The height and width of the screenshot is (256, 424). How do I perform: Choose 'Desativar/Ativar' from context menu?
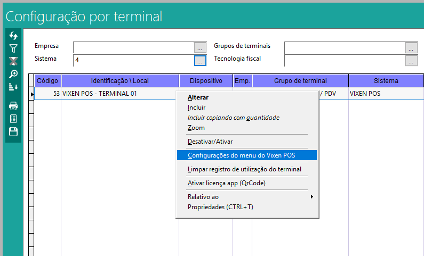(210, 142)
